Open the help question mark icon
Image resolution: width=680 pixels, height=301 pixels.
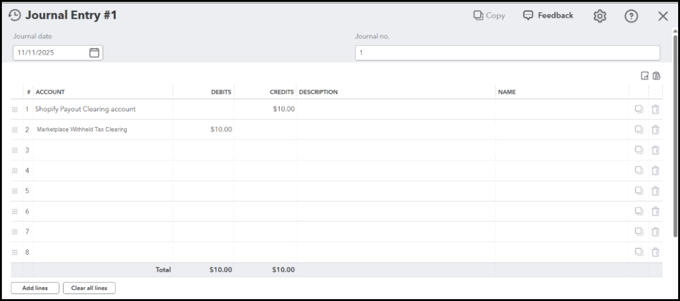click(x=631, y=16)
